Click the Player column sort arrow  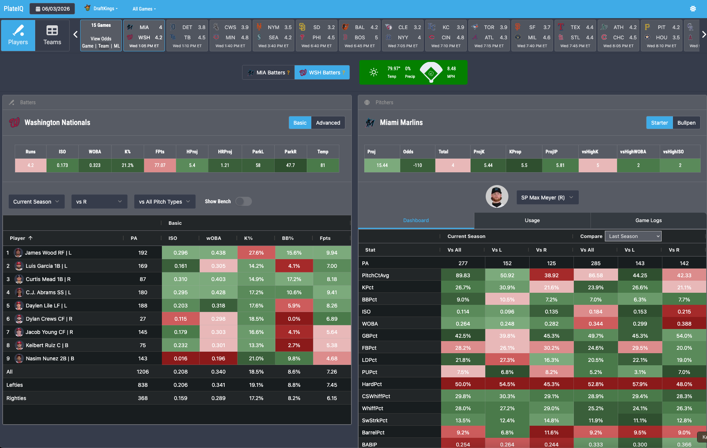click(x=31, y=238)
